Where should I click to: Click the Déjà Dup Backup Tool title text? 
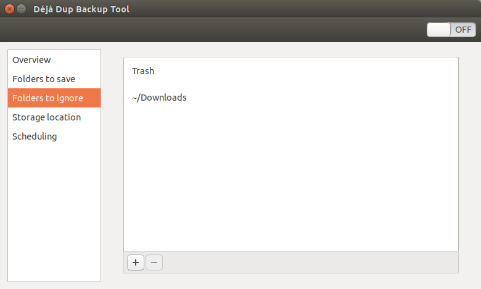(81, 9)
